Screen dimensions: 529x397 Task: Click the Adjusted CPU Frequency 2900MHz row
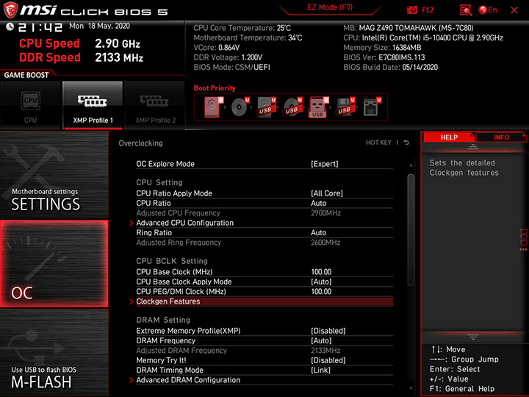click(x=264, y=213)
